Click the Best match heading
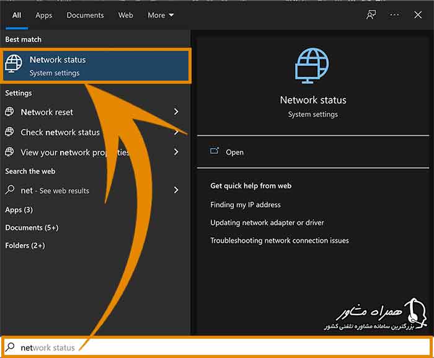The height and width of the screenshot is (358, 434). click(24, 40)
